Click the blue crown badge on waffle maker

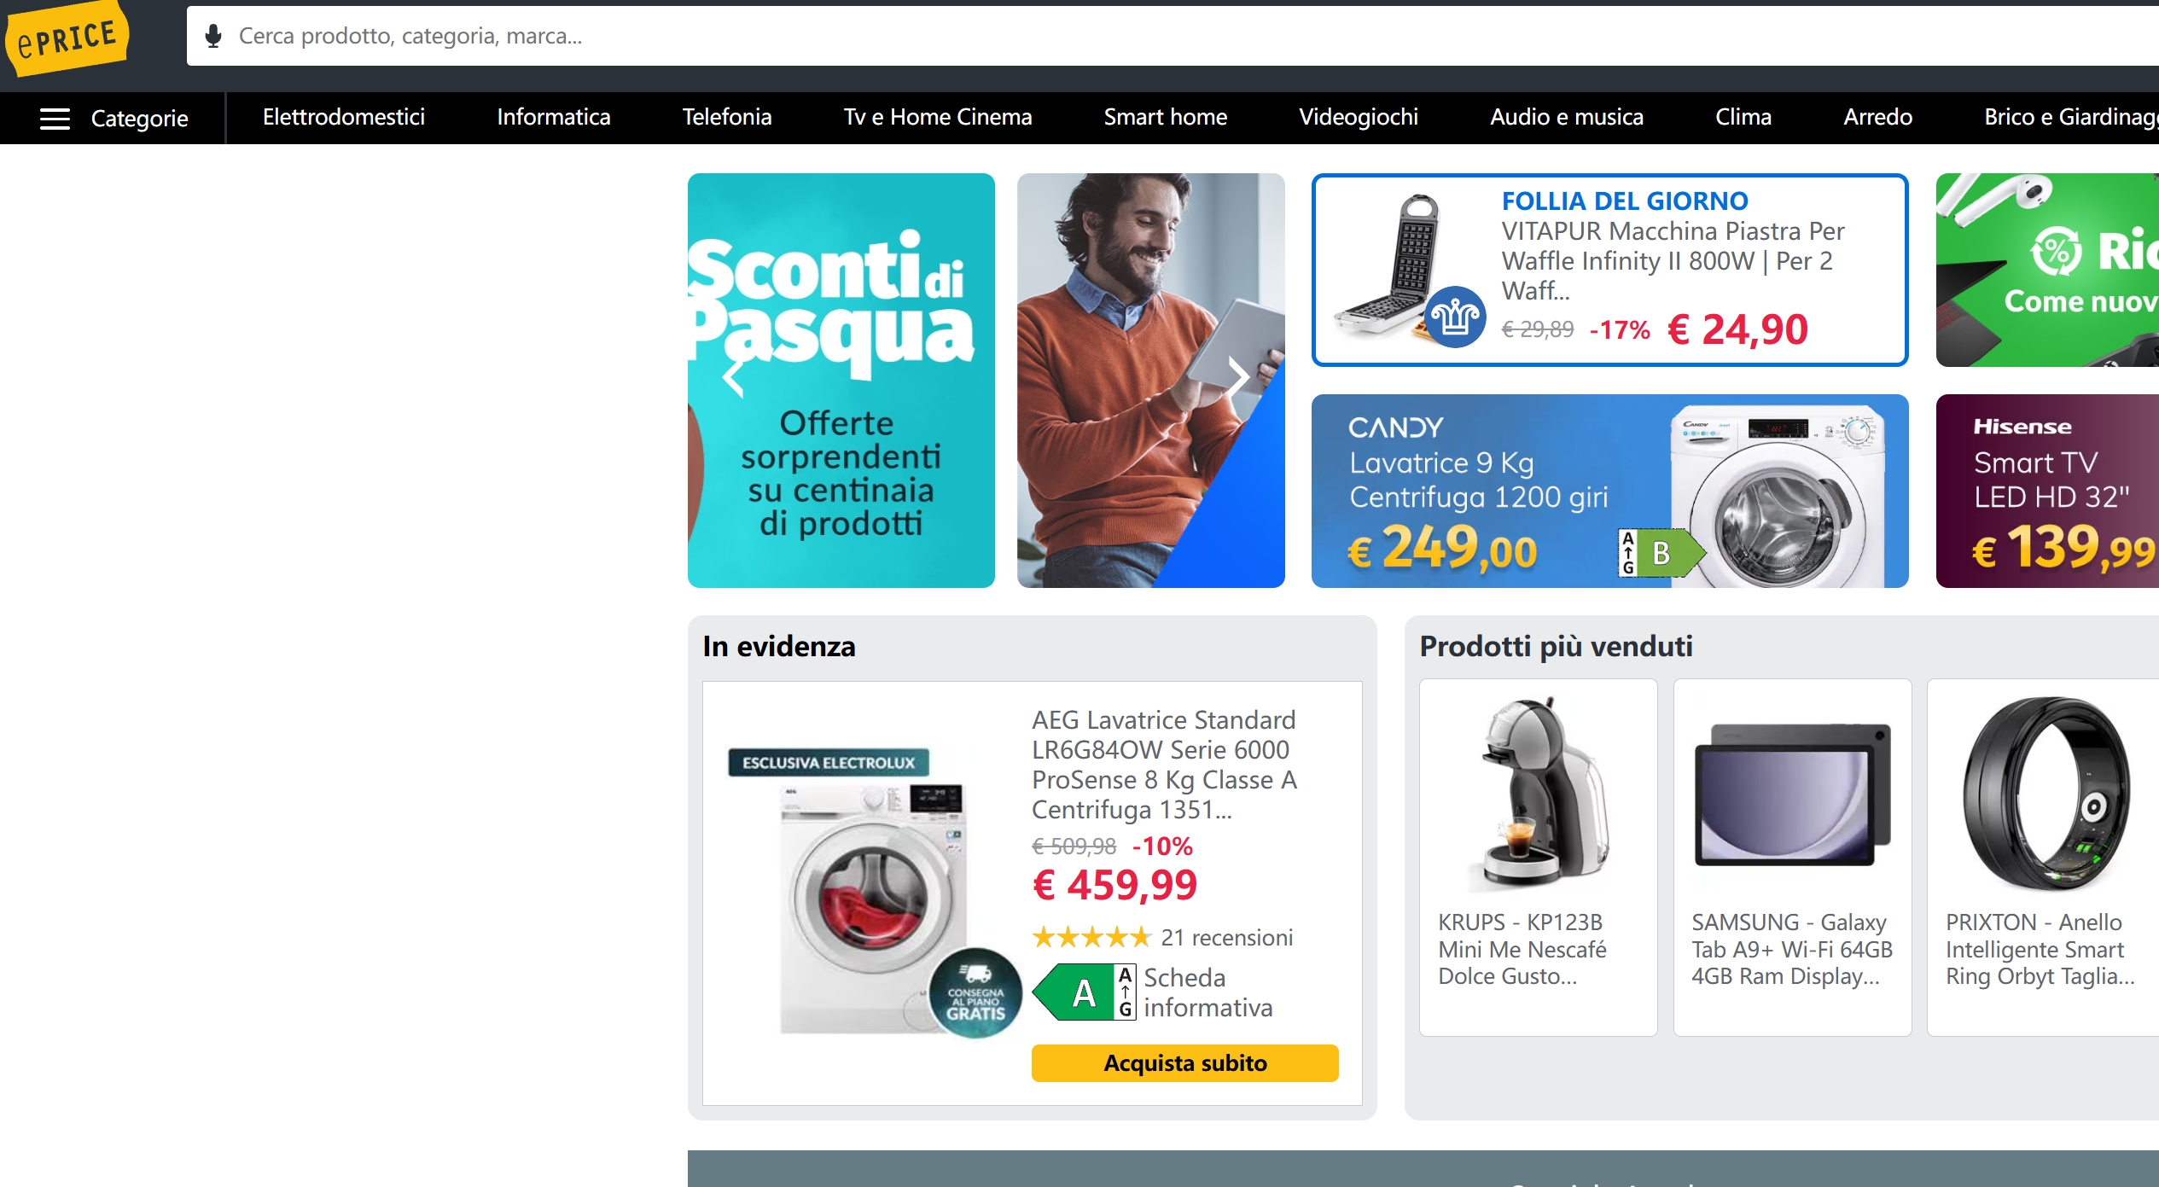coord(1455,317)
